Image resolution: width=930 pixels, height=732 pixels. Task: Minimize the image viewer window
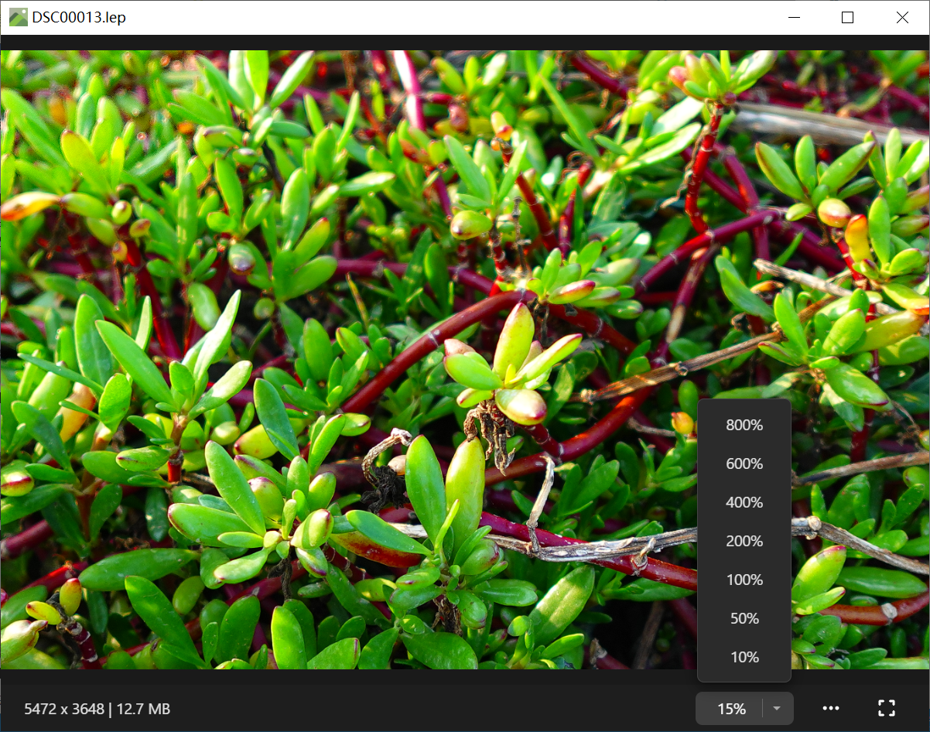(x=793, y=17)
